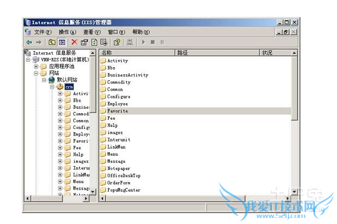This screenshot has height=224, width=337.
Task: Click the Bbs folder icon in list
Action: click(103, 68)
